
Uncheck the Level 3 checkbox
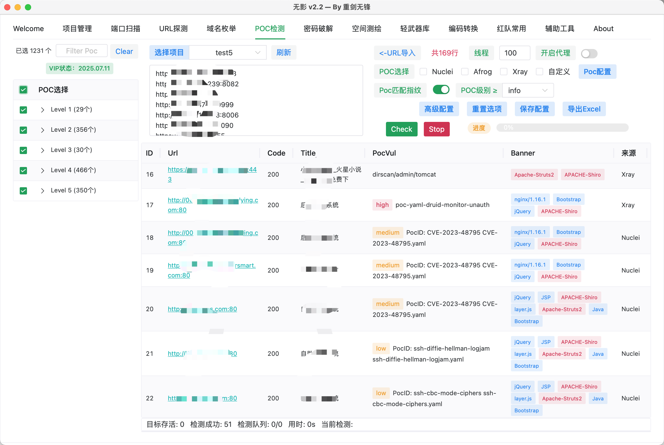pyautogui.click(x=23, y=150)
